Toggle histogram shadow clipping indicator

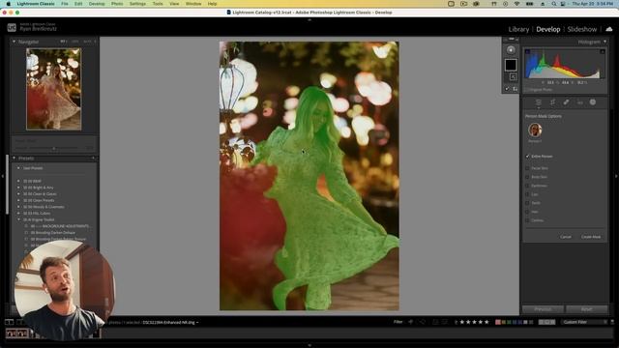pyautogui.click(x=527, y=51)
